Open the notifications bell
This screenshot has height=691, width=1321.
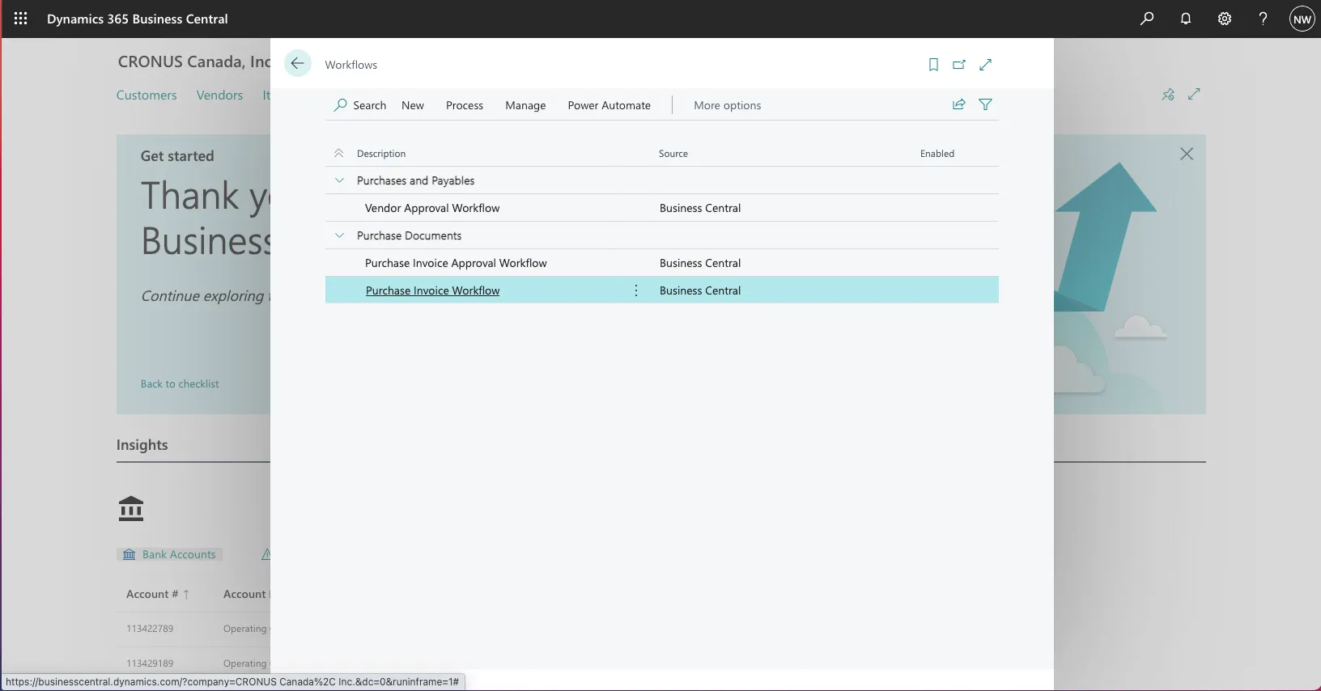[1186, 19]
